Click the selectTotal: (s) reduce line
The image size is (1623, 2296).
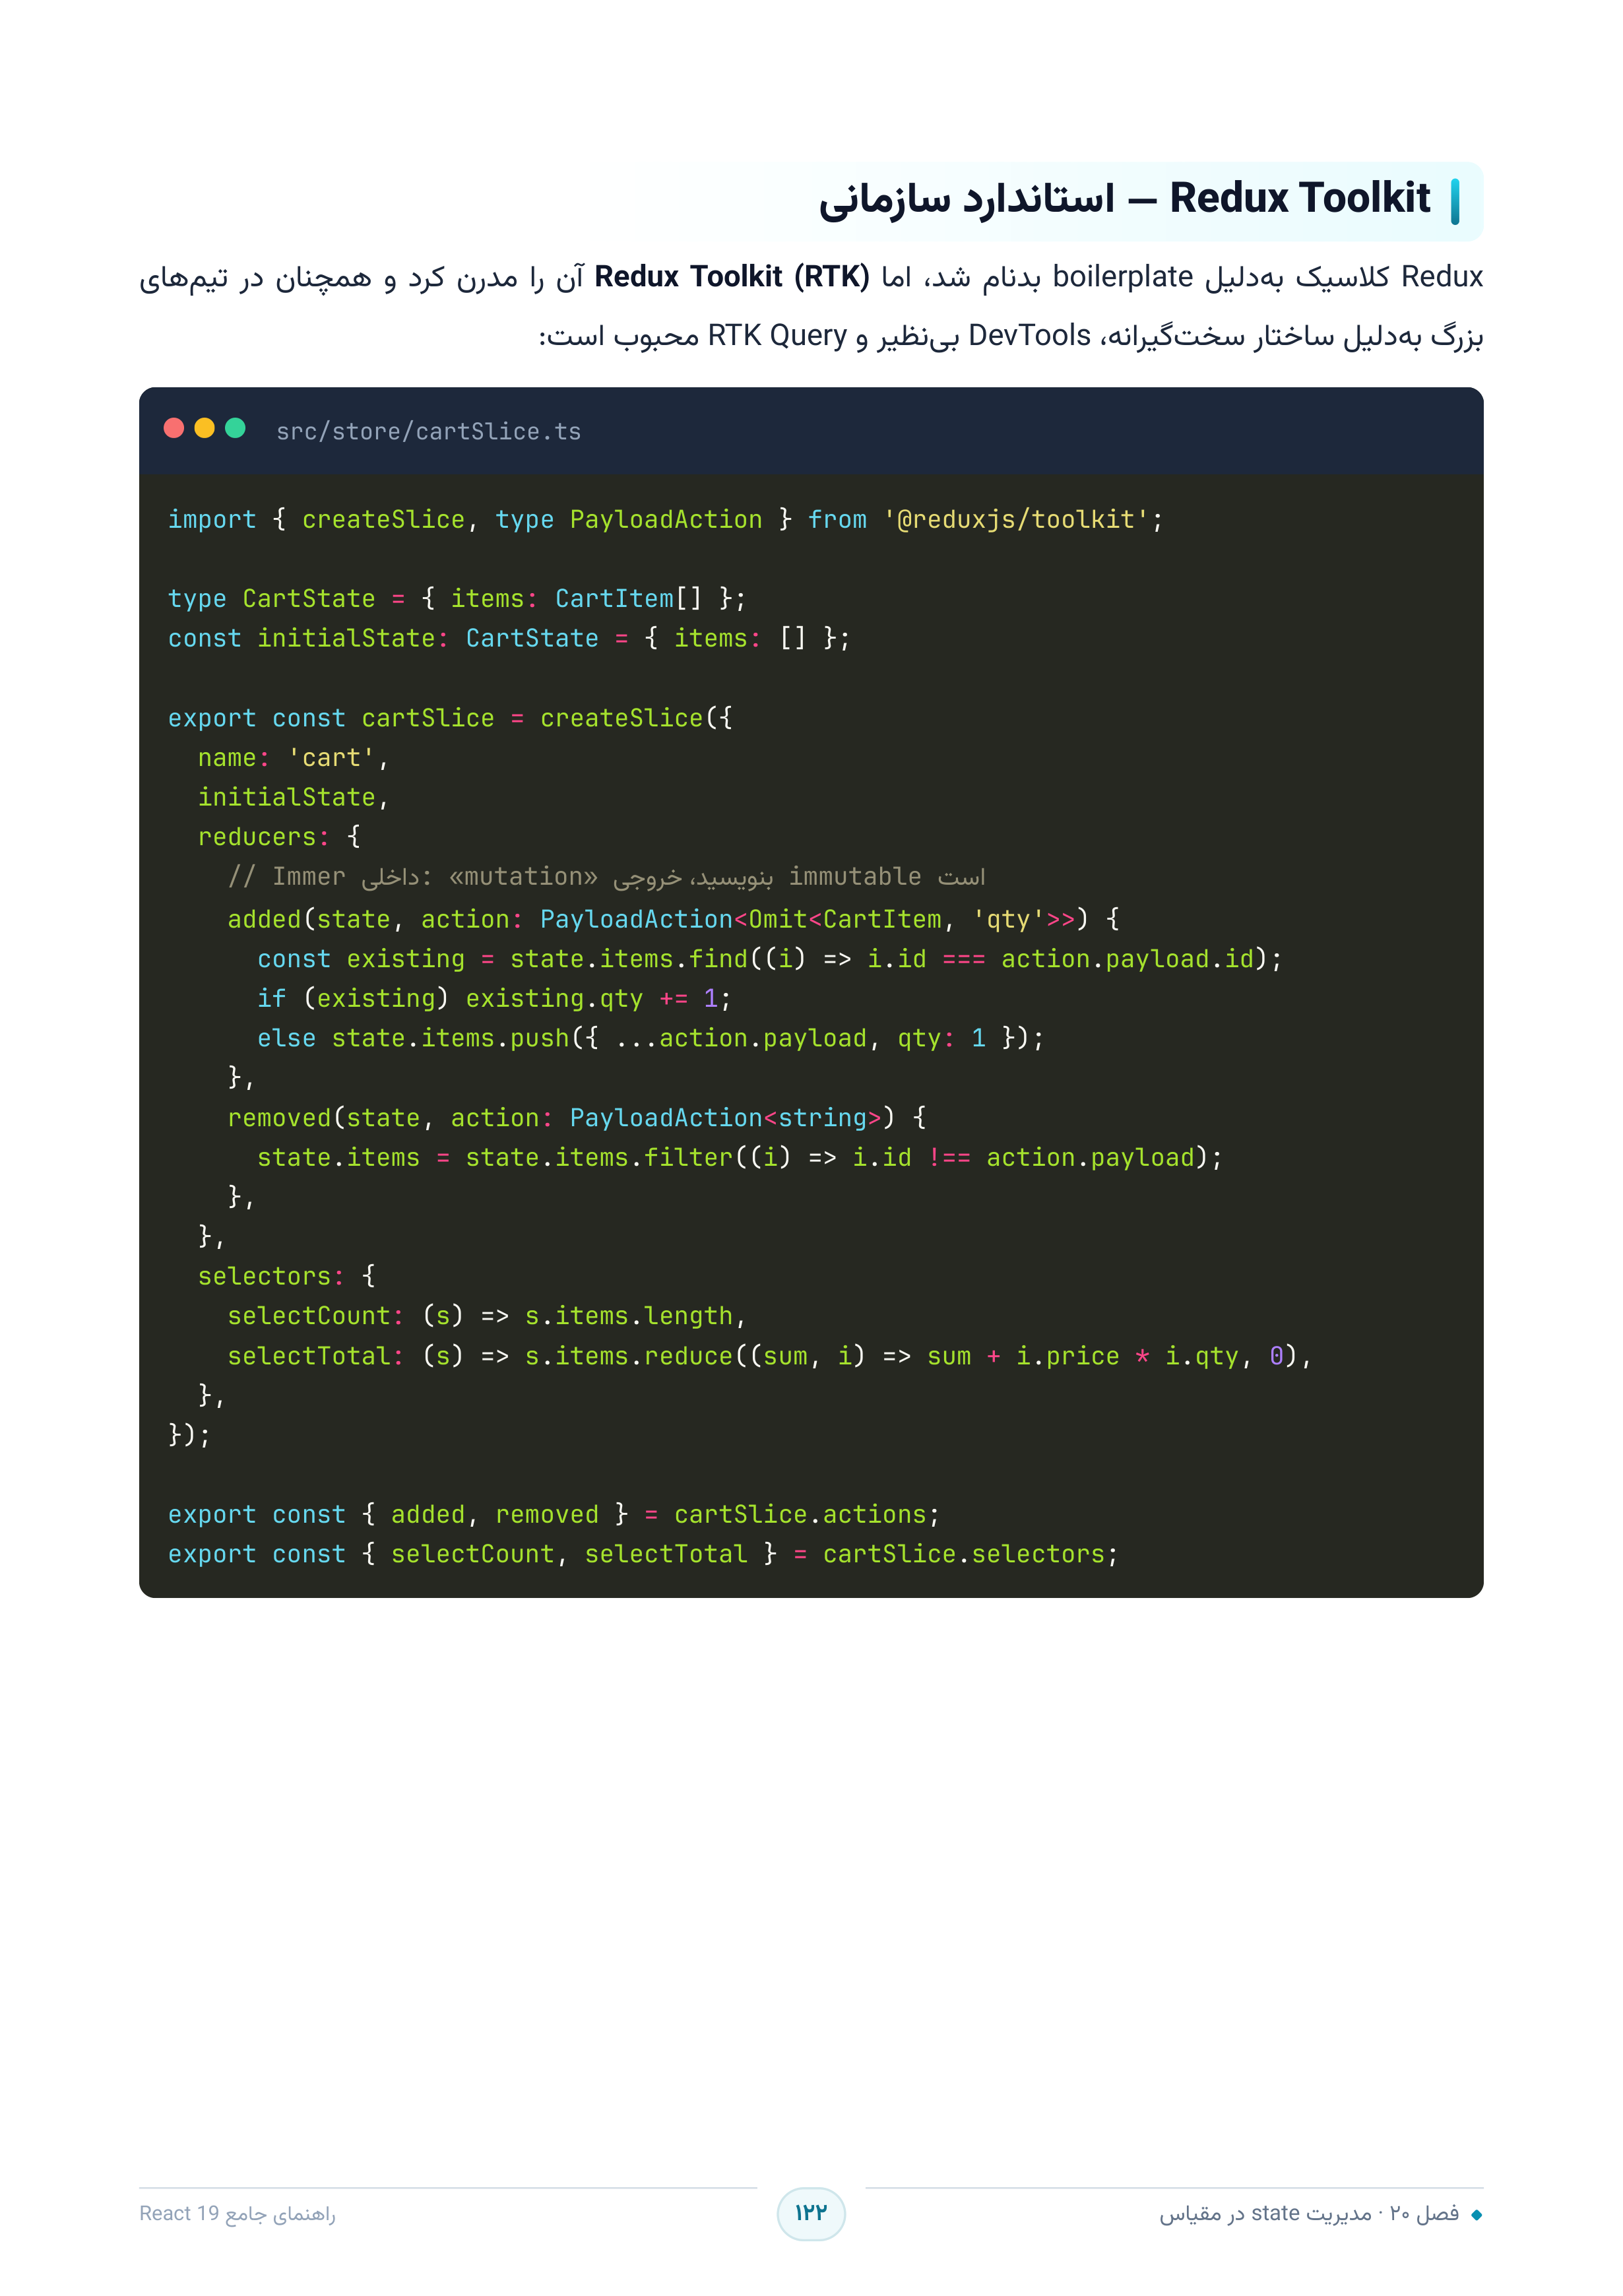770,1356
